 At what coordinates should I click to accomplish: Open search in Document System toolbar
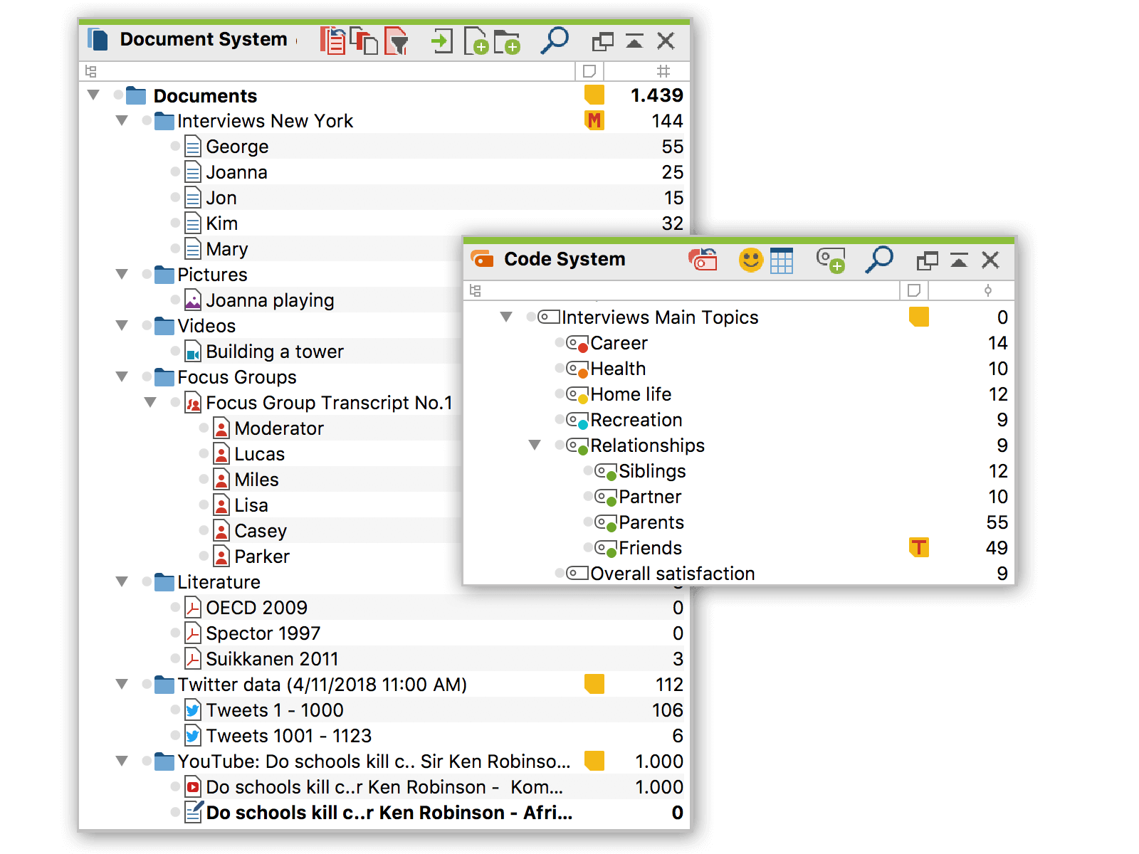(555, 41)
